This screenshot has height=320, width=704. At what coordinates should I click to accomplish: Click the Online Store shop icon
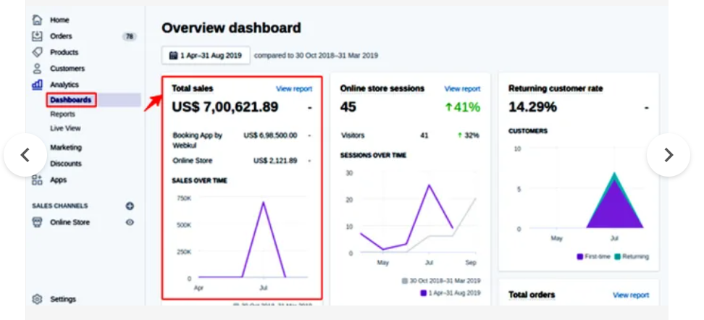(37, 222)
